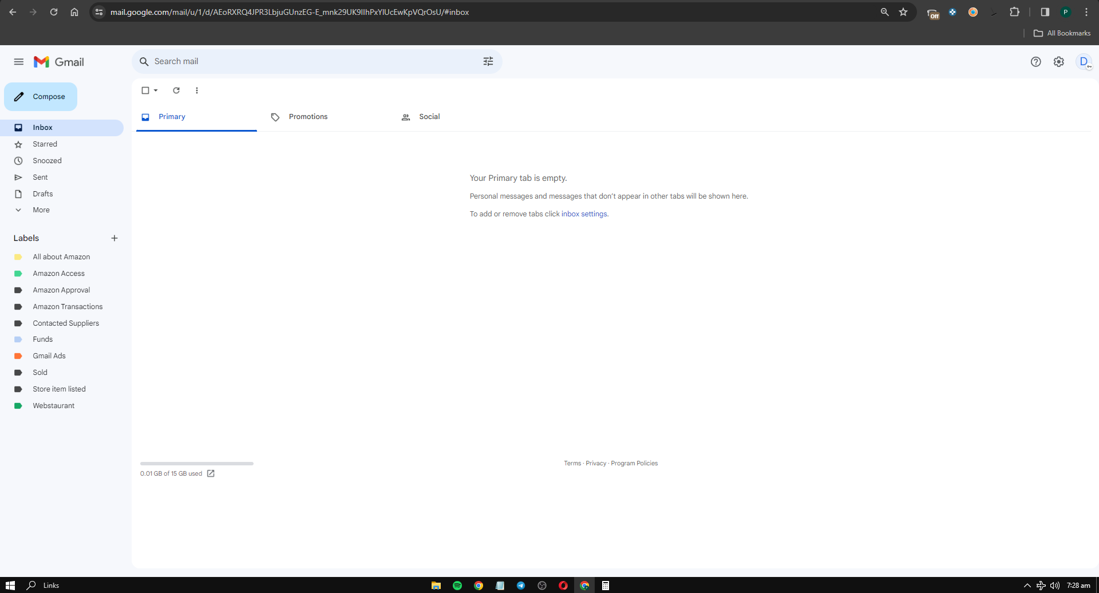
Task: Open the main menu hamburger icon
Action: [x=19, y=62]
